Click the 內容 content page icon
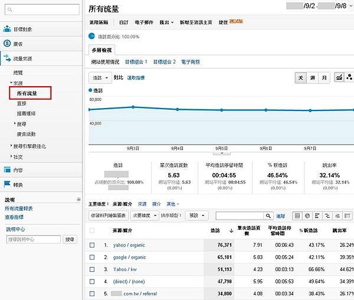 (x=7, y=169)
